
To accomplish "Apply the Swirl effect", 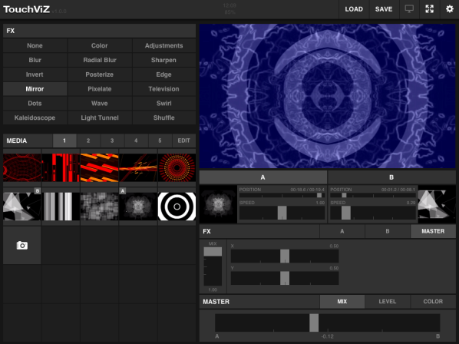I will (x=164, y=103).
